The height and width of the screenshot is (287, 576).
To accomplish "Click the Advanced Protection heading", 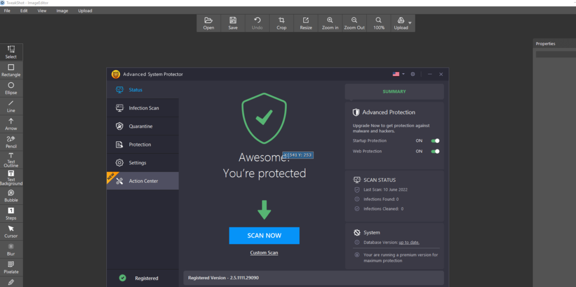I will click(x=389, y=113).
